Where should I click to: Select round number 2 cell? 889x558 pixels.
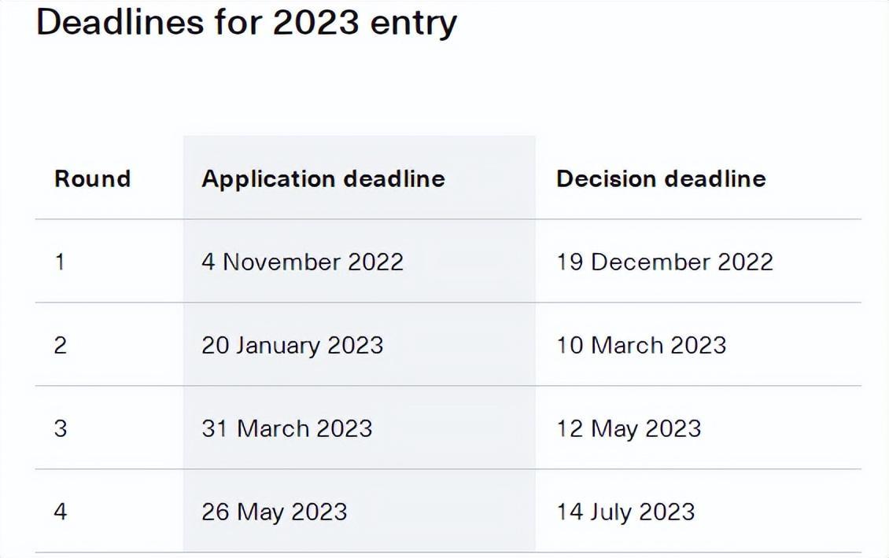tap(60, 346)
